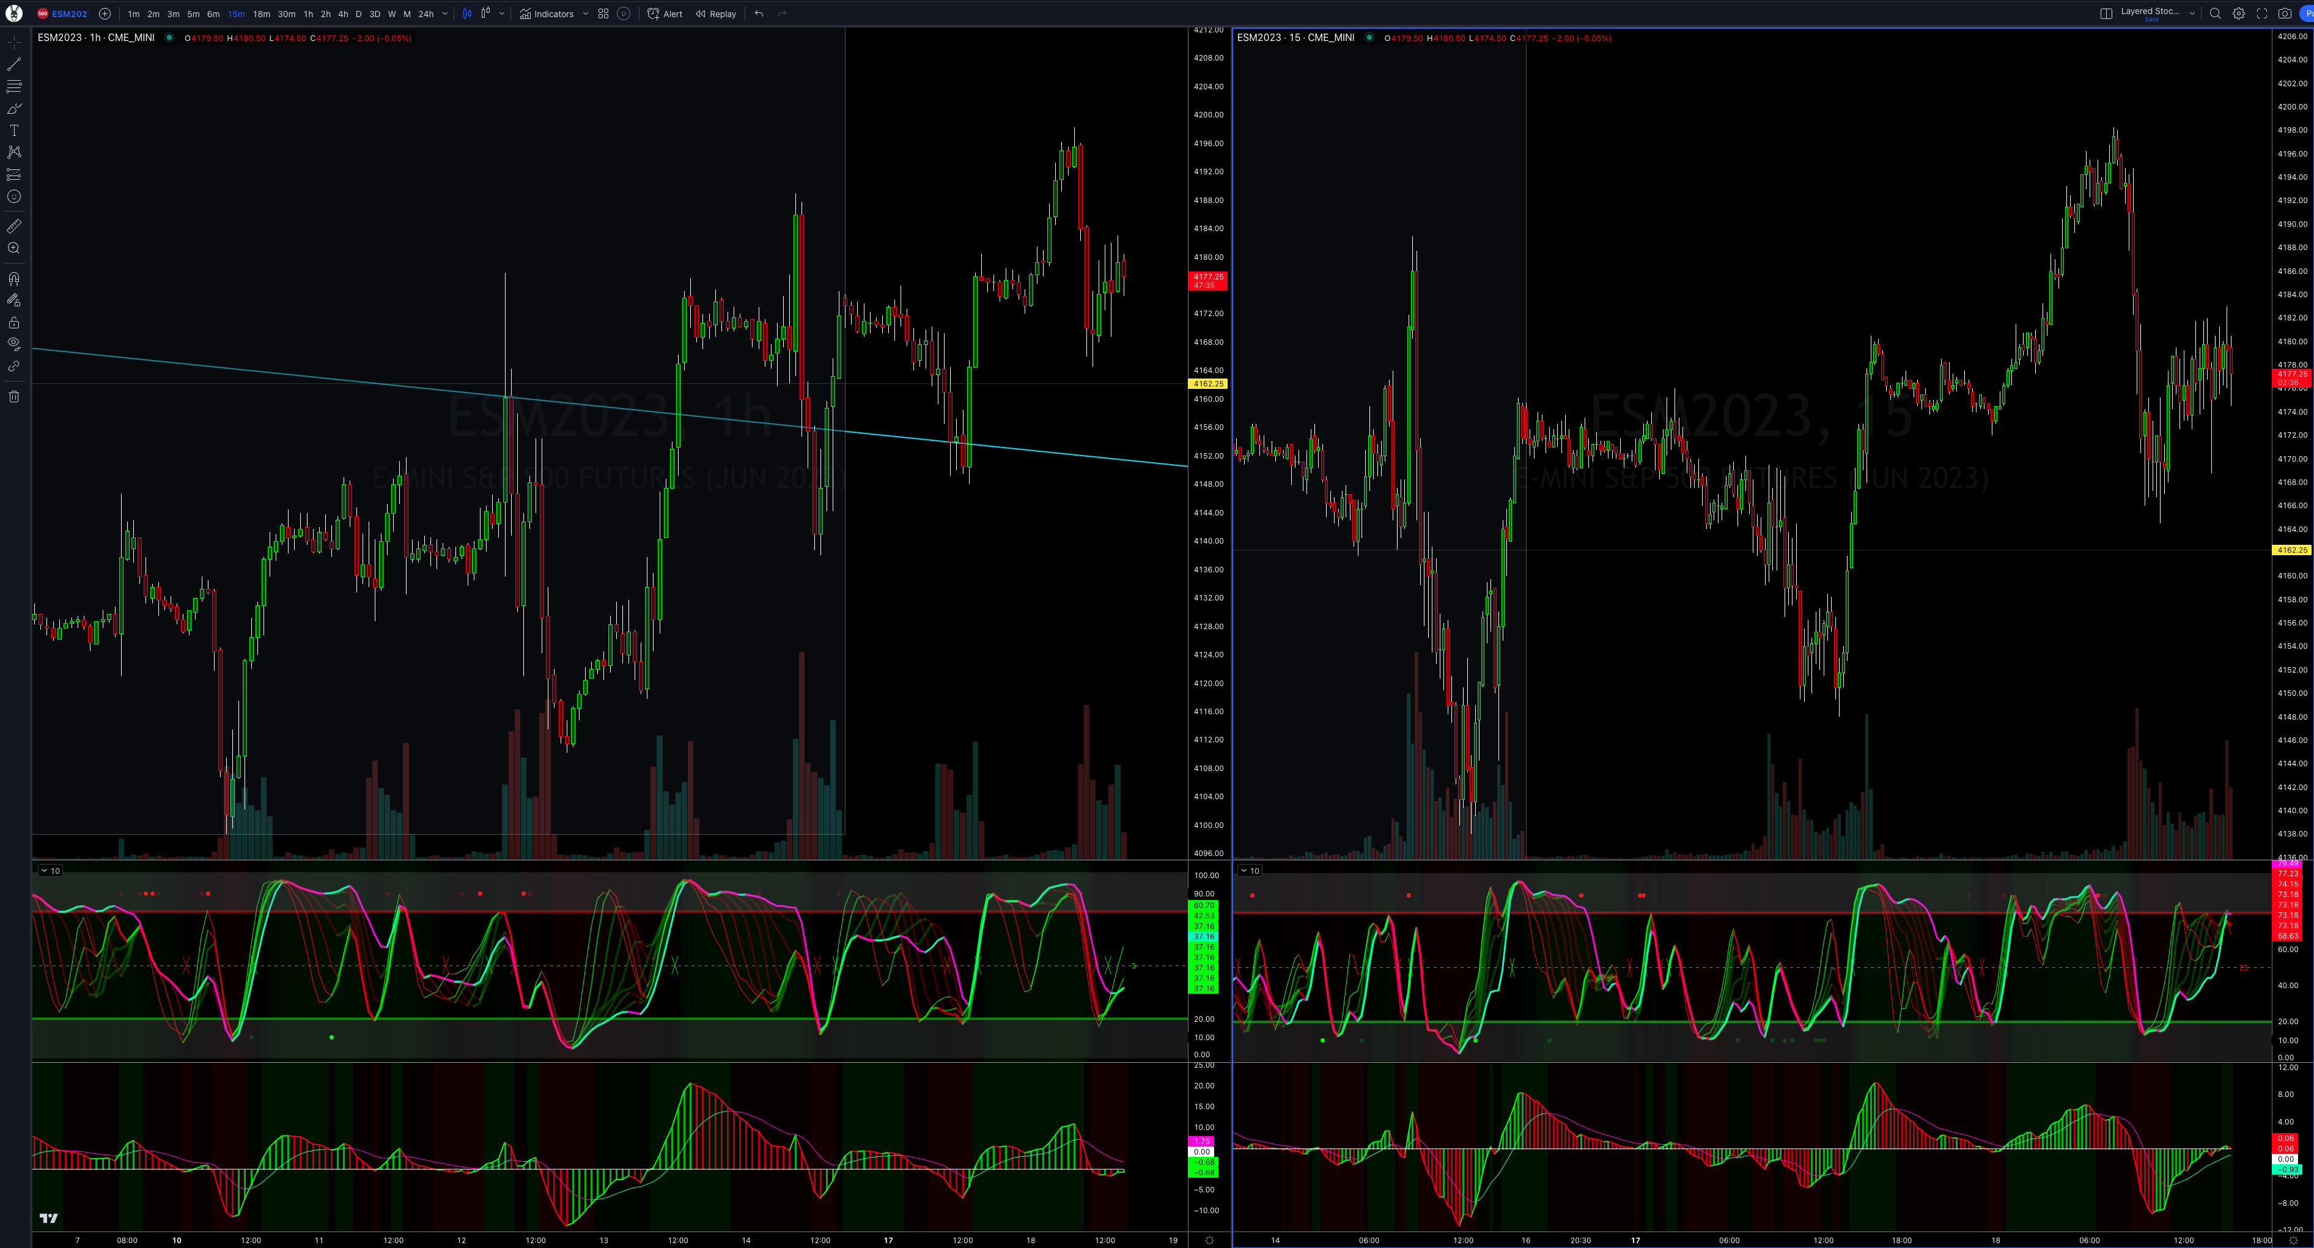Switch to the 4h timeframe

pyautogui.click(x=342, y=13)
